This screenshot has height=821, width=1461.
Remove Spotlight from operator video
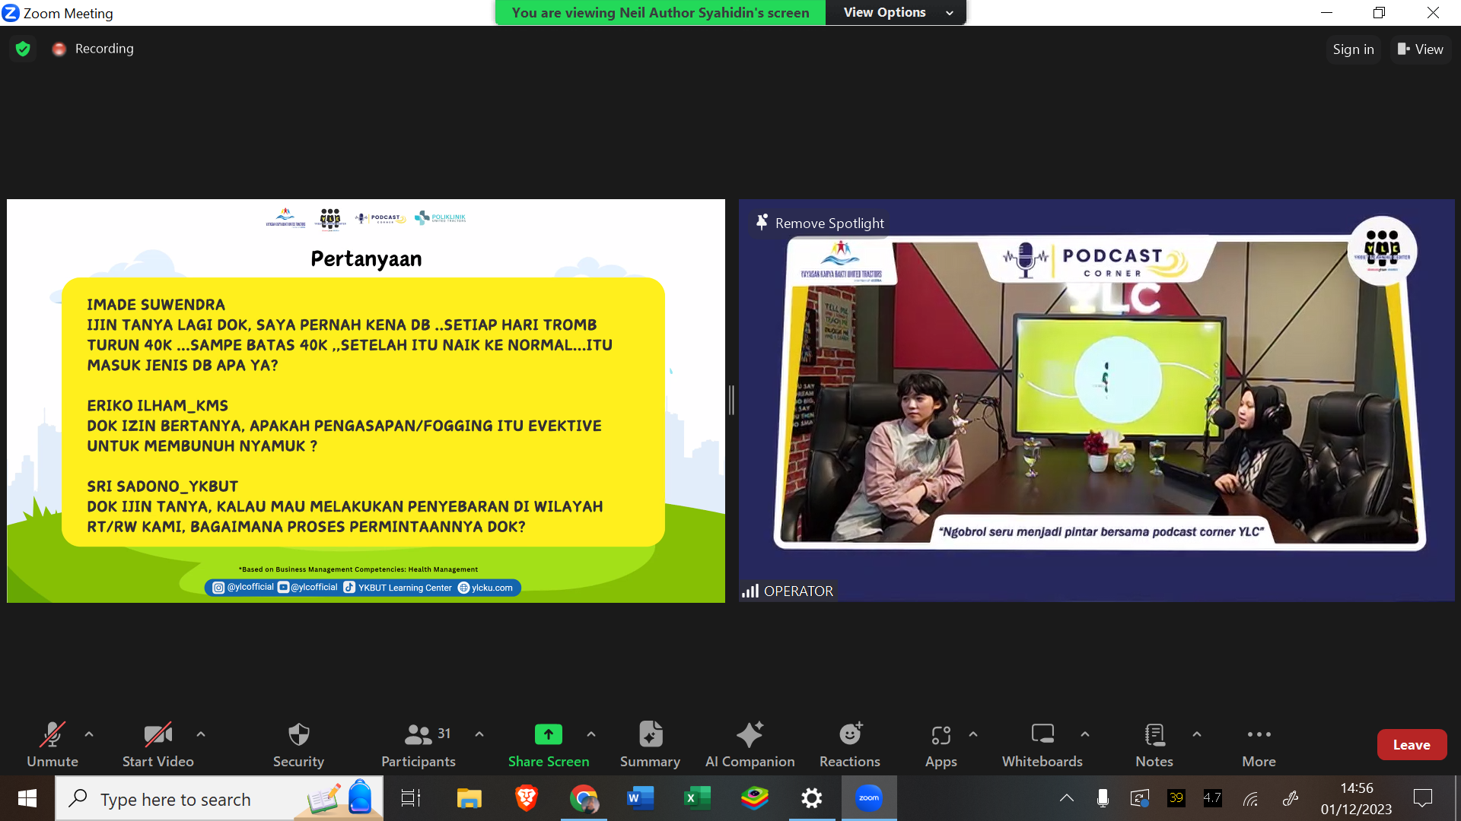coord(820,223)
